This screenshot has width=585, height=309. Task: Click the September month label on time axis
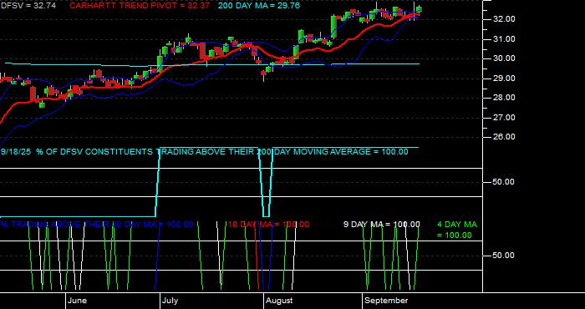tap(386, 301)
